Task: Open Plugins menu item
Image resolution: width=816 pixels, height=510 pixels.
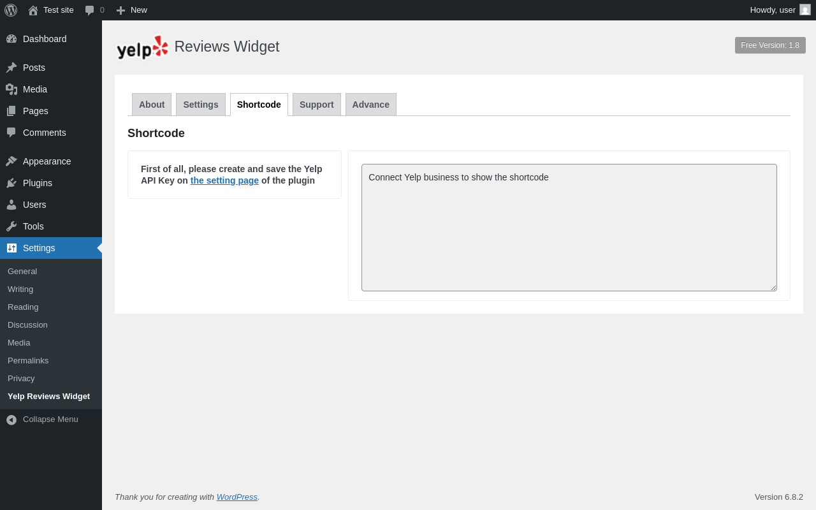Action: (x=51, y=183)
